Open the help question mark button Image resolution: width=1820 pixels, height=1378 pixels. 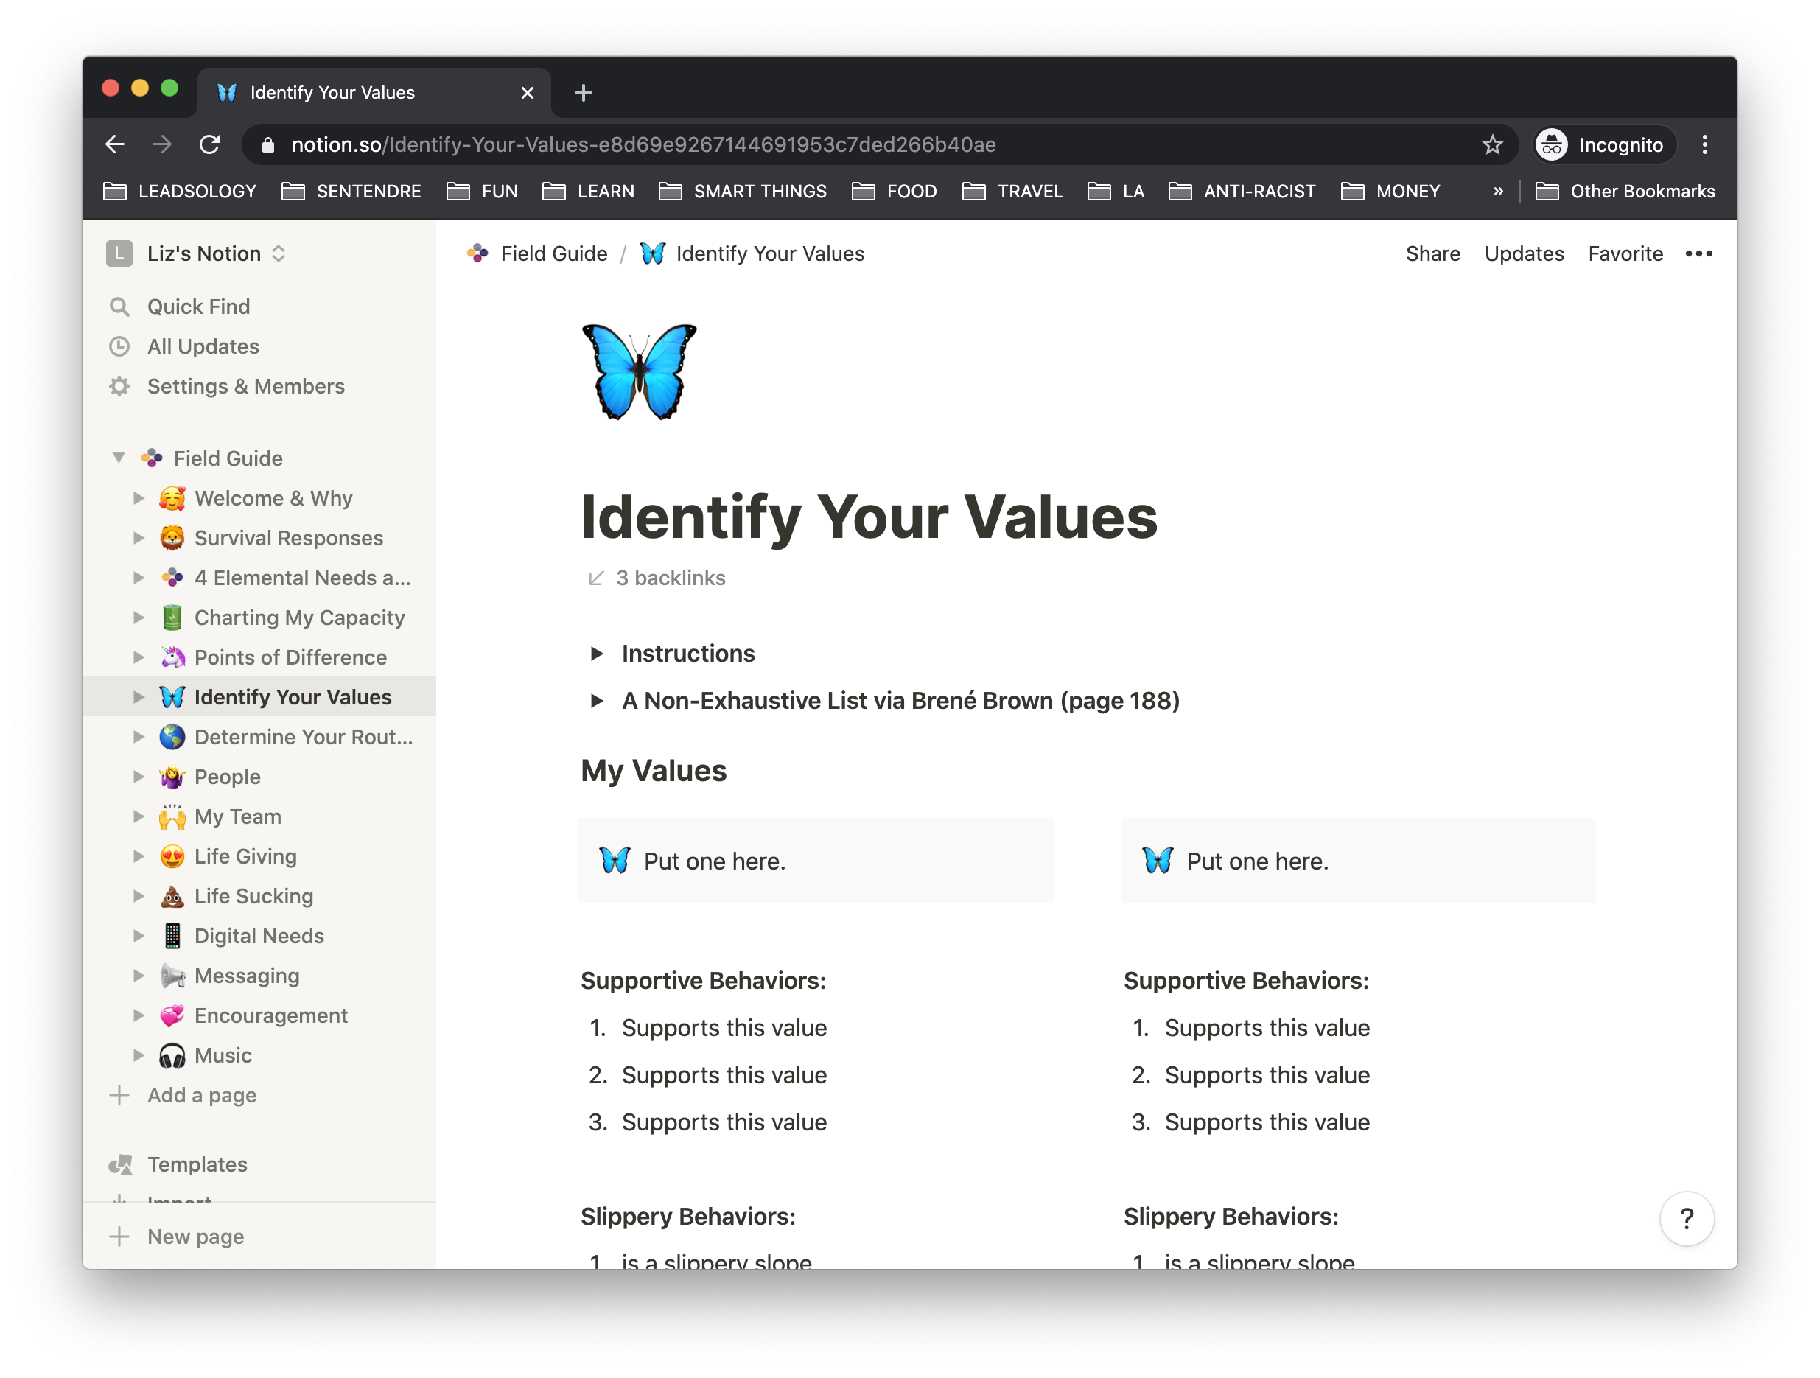point(1687,1218)
